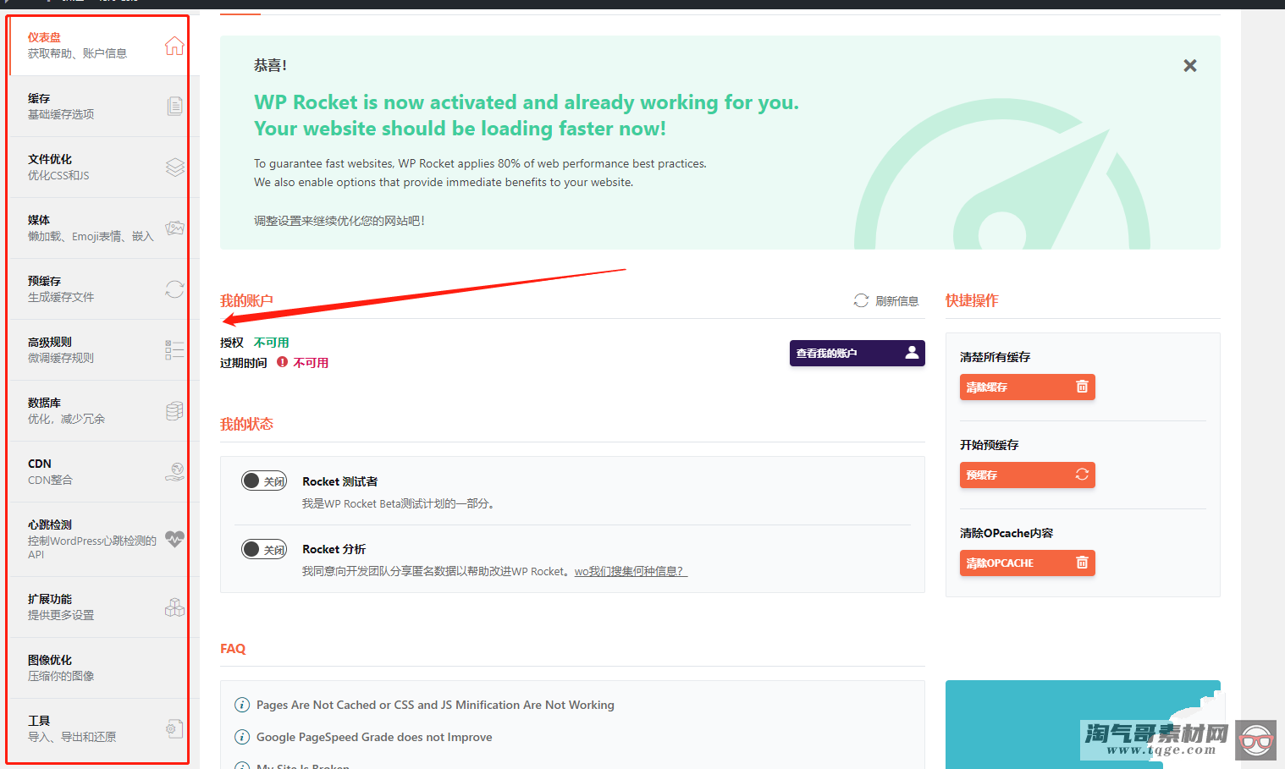
Task: Toggle the Rocket 分析 switch
Action: 264,549
